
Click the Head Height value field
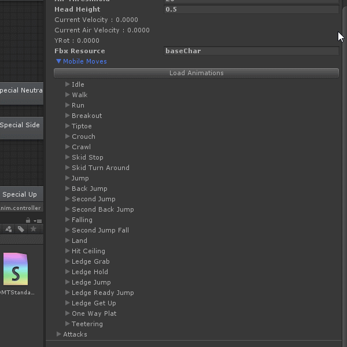point(251,10)
